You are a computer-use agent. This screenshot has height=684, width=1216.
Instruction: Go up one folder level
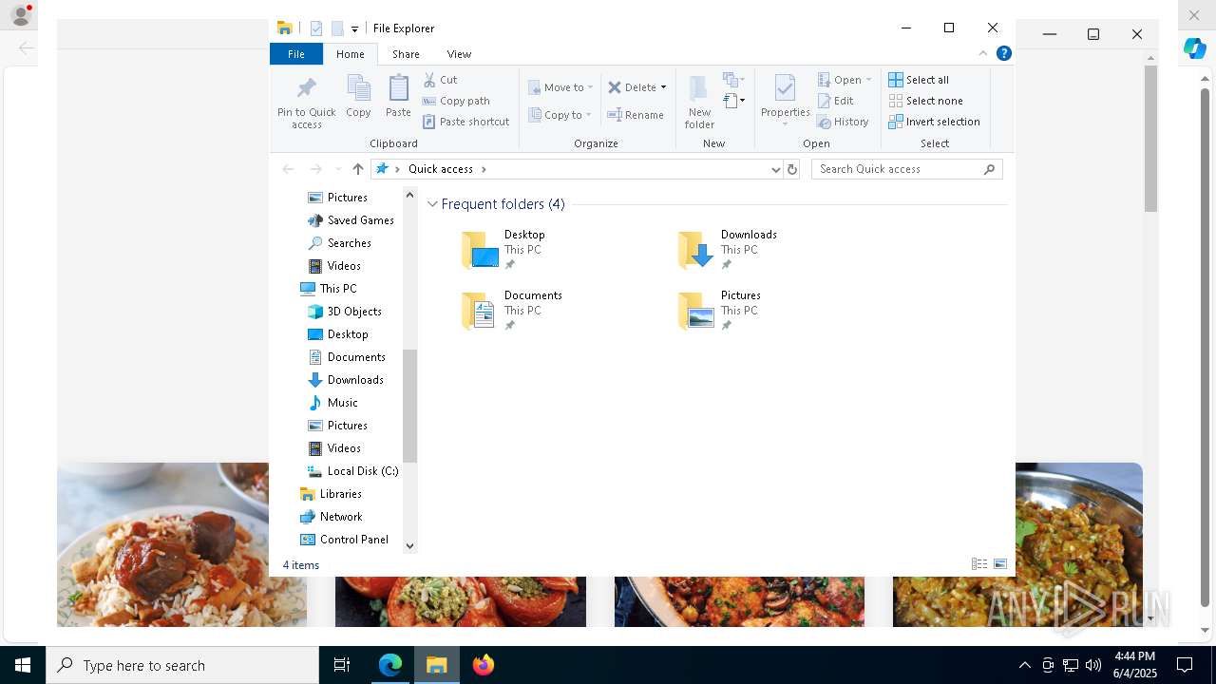click(x=357, y=169)
